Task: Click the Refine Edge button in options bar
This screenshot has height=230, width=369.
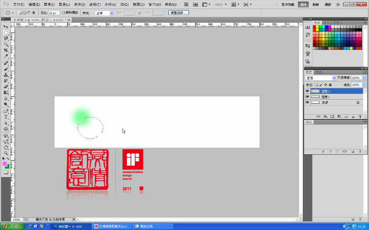Action: (179, 13)
